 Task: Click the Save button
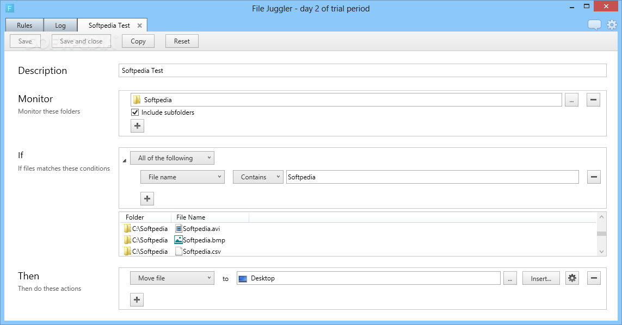[25, 41]
